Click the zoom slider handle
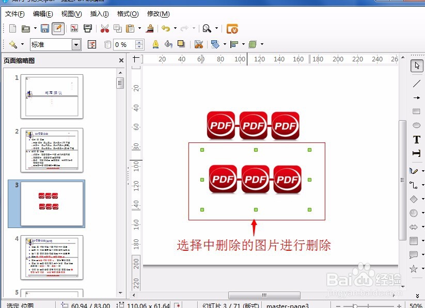The height and width of the screenshot is (308, 425). (x=355, y=306)
